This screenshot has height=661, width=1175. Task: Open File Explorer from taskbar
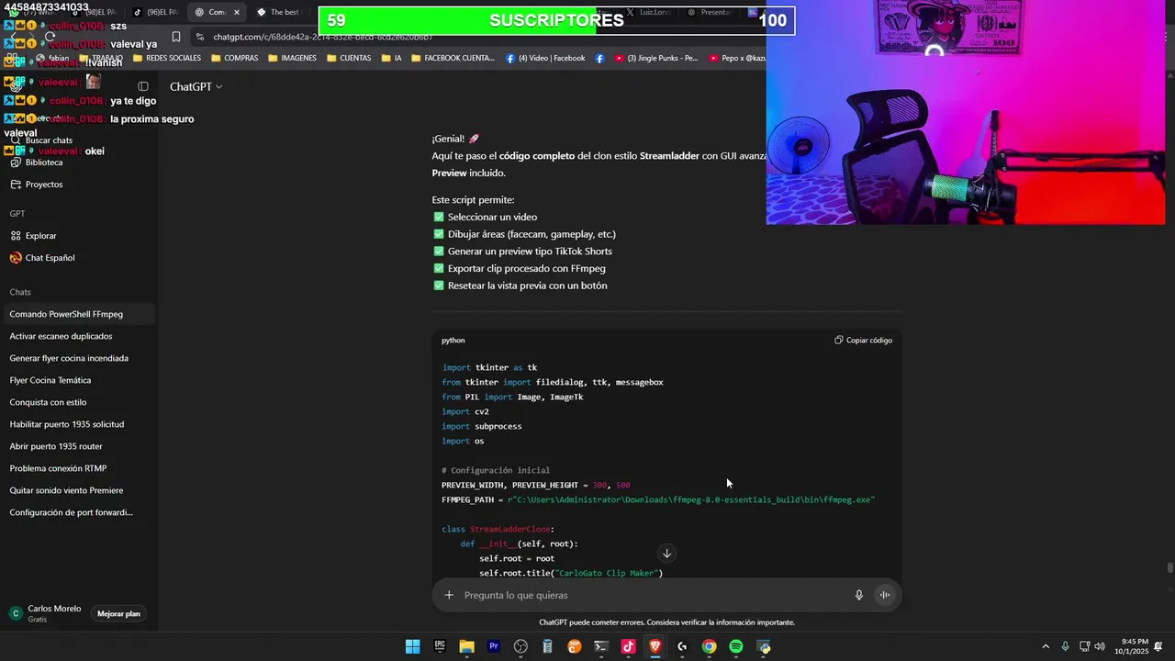[x=466, y=647]
